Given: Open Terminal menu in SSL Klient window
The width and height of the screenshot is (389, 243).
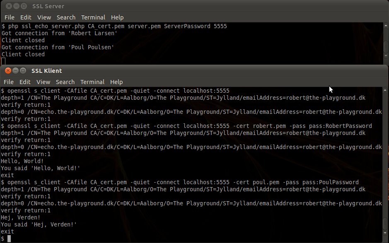Looking at the screenshot, I should (x=92, y=82).
